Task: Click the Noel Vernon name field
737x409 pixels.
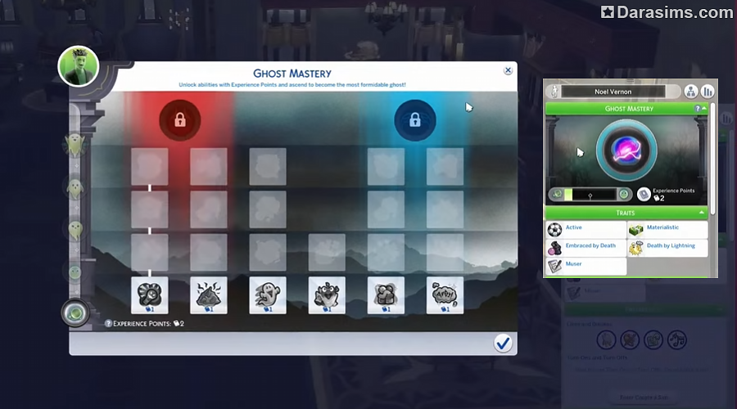Action: pos(613,92)
